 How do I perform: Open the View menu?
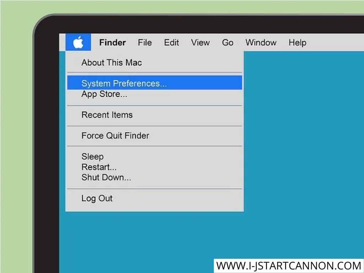point(200,43)
